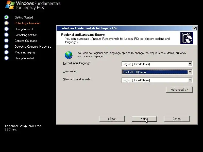Viewport: 203px width, 152px height.
Task: Click the setup CD box icon
Action: [187, 38]
